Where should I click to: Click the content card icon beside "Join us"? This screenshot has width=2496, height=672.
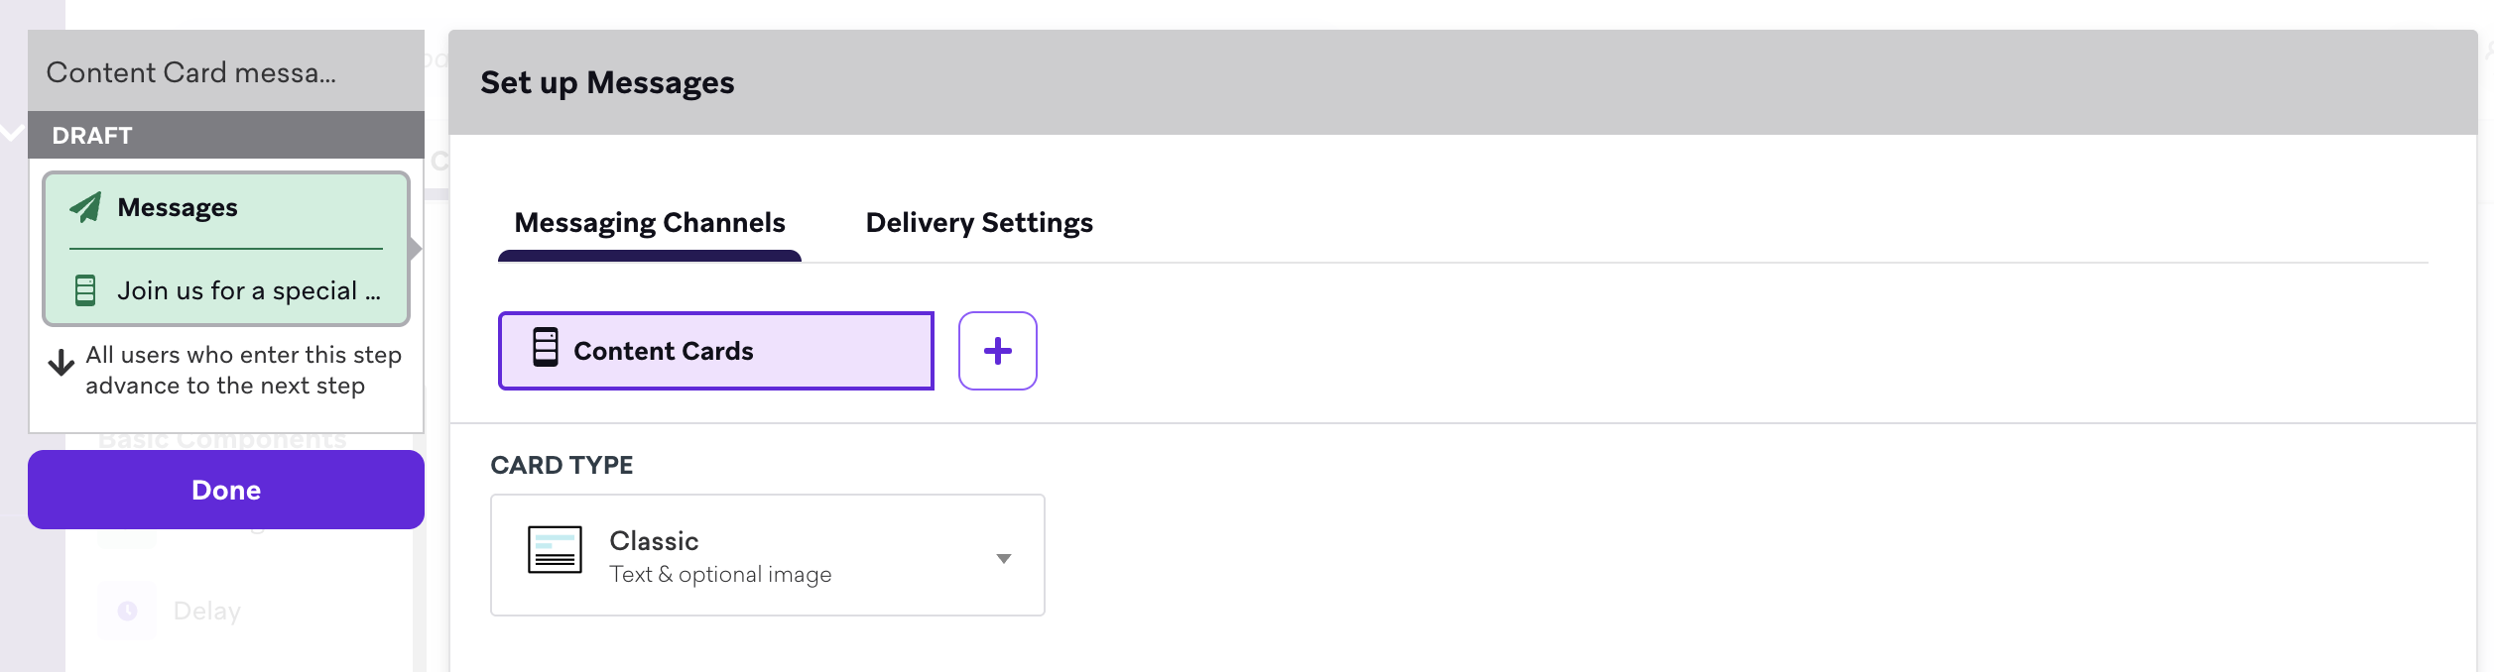[85, 290]
